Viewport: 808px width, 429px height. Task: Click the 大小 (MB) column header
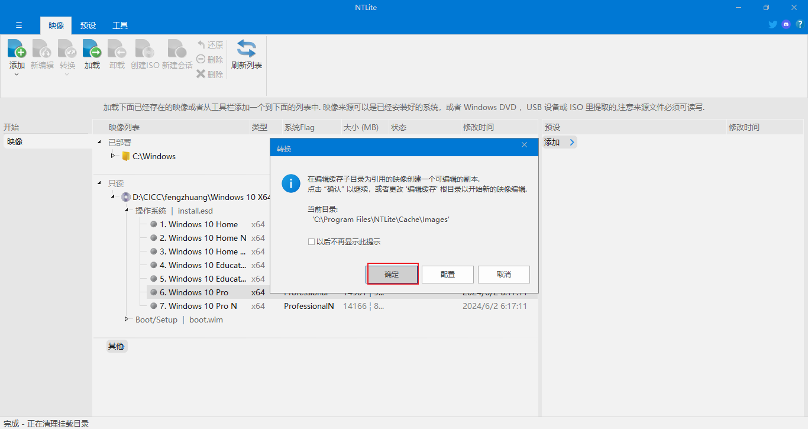364,127
